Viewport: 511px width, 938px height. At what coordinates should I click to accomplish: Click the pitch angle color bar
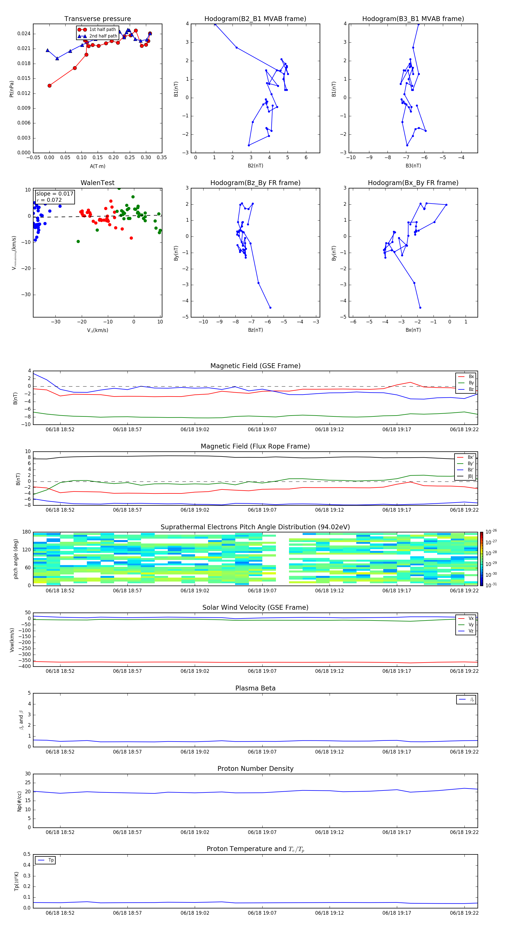click(x=481, y=559)
